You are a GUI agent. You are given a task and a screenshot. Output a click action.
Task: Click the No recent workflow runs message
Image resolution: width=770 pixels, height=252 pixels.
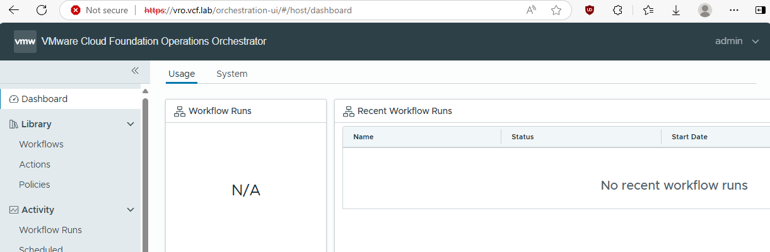674,185
